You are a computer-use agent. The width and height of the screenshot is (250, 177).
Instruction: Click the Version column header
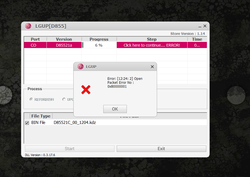(64, 39)
